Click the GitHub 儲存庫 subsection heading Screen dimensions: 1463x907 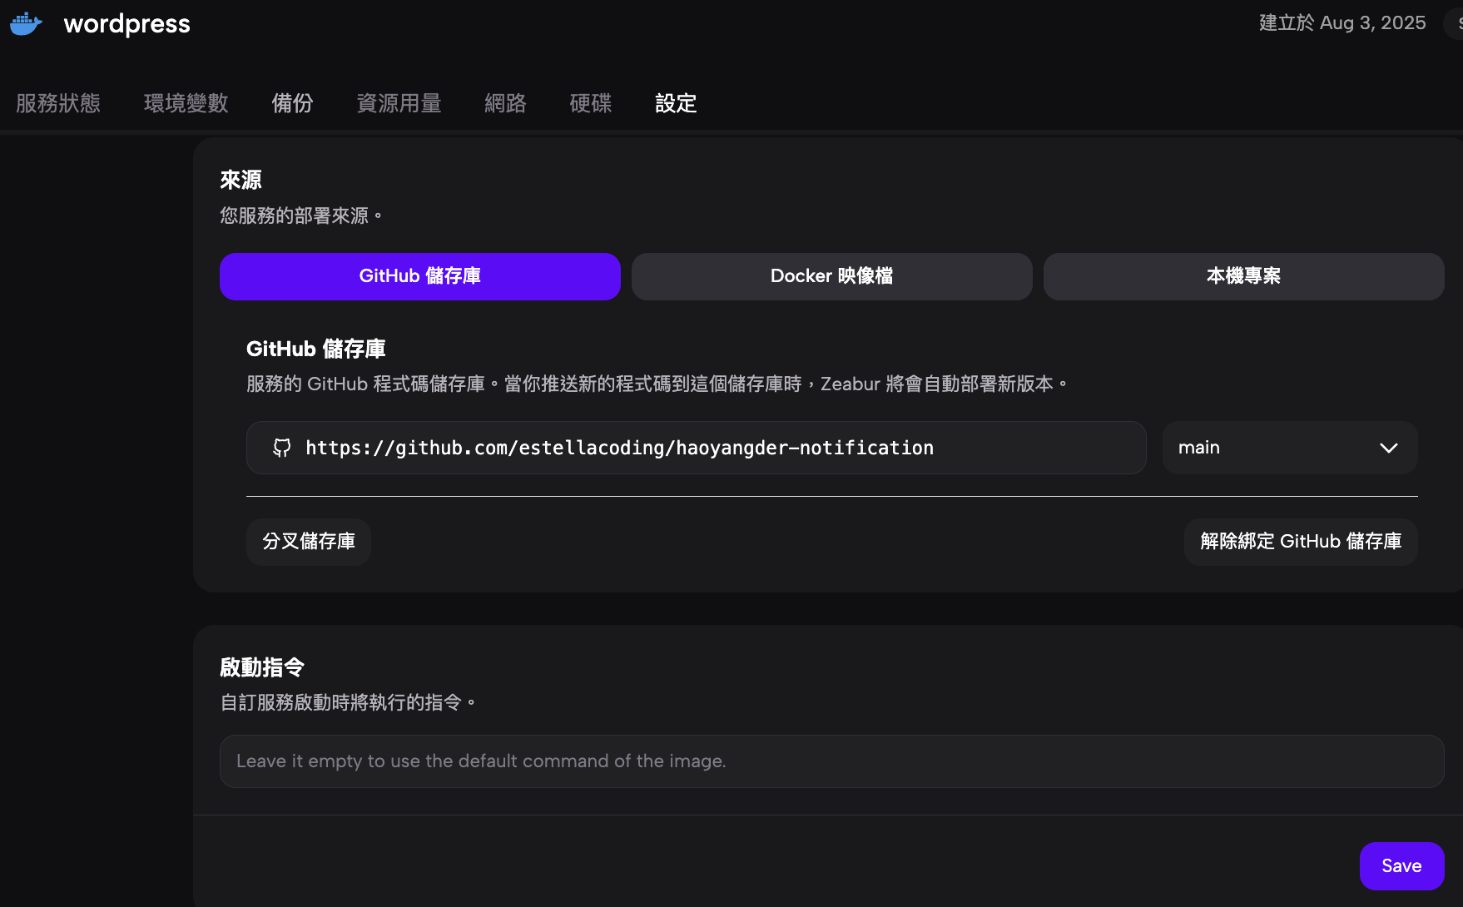click(x=316, y=349)
